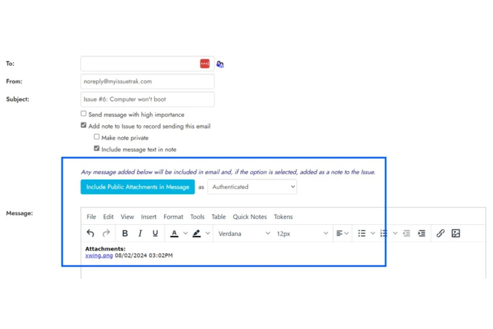
Task: Open the Format menu
Action: [173, 217]
